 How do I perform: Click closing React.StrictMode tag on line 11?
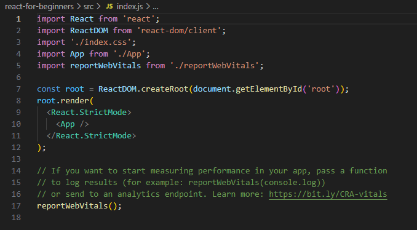click(91, 136)
